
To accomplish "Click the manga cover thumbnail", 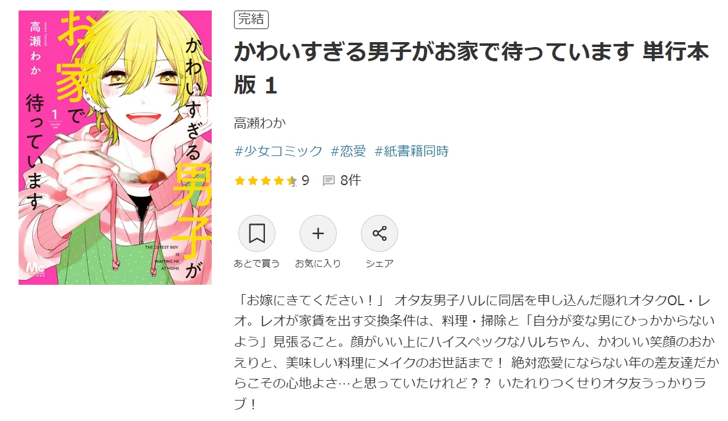I will [x=115, y=147].
